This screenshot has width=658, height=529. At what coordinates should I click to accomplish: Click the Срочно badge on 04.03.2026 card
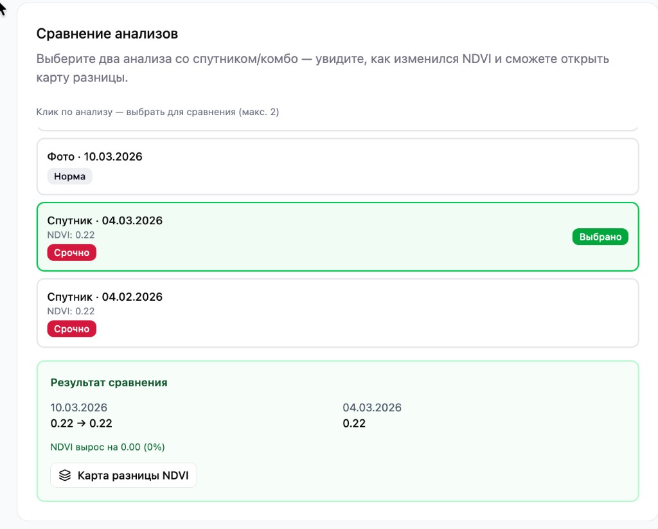[x=71, y=252]
